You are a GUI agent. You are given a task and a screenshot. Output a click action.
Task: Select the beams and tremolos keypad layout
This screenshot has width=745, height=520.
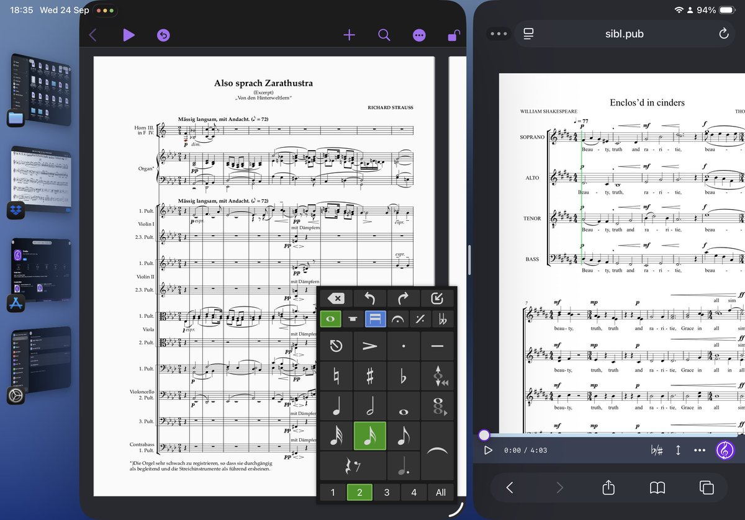(x=375, y=319)
